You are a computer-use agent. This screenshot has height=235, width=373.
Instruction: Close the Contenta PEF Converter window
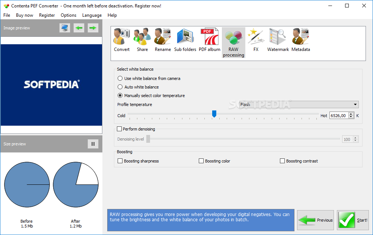tap(364, 6)
